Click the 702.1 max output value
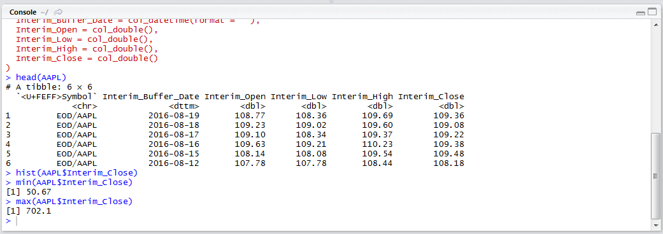663x234 pixels. pyautogui.click(x=38, y=211)
